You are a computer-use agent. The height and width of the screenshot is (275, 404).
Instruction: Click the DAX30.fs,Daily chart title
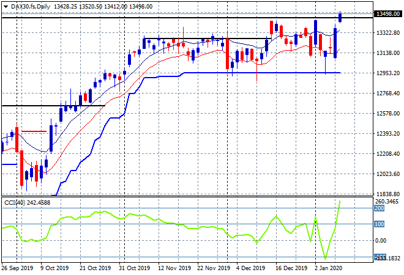pyautogui.click(x=31, y=7)
